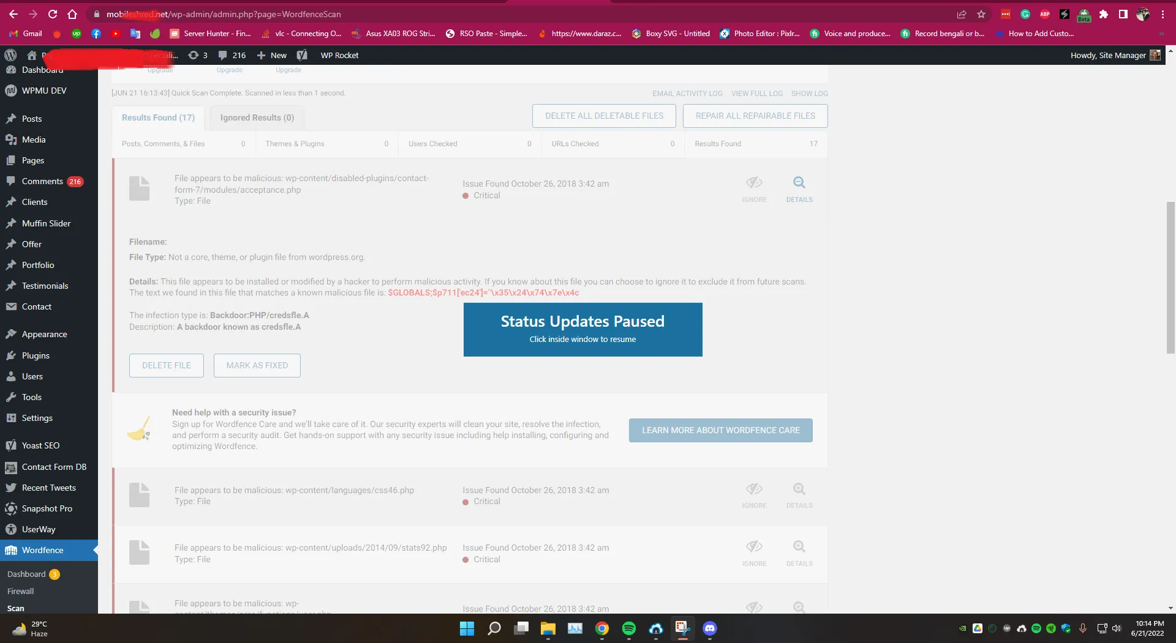Click Learn More About Wordfence Care
Screen dimensions: 1176x643
721,430
